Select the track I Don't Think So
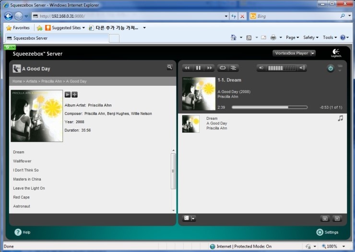 click(26, 170)
